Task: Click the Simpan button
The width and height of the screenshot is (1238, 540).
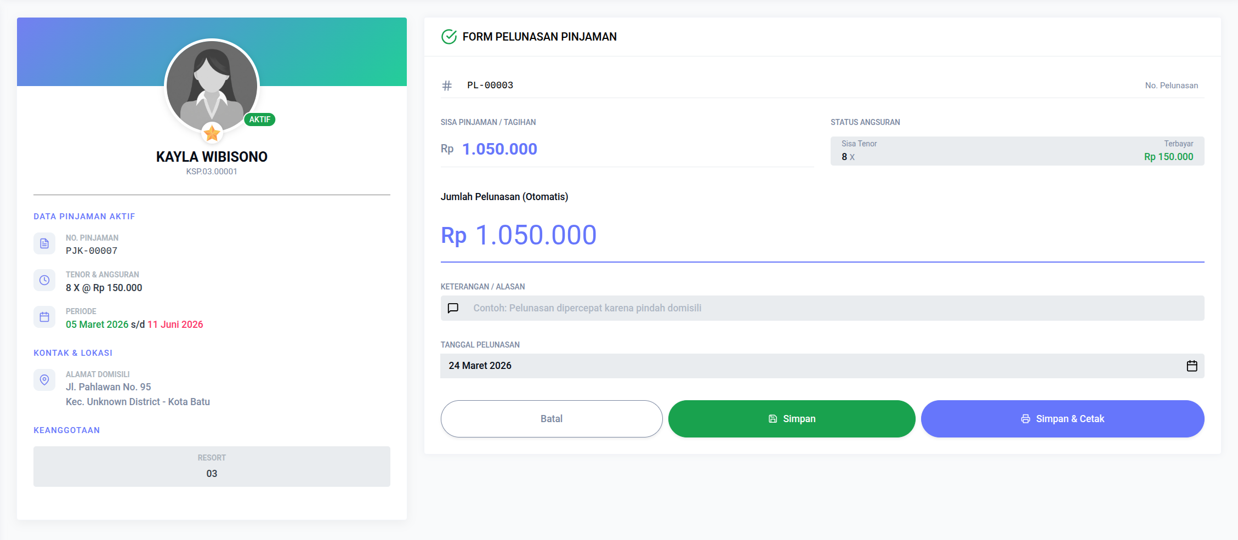Action: coord(791,418)
